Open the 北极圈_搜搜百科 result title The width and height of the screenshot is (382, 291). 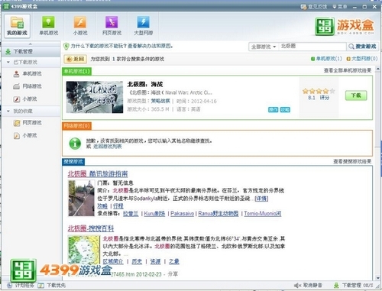pos(91,228)
